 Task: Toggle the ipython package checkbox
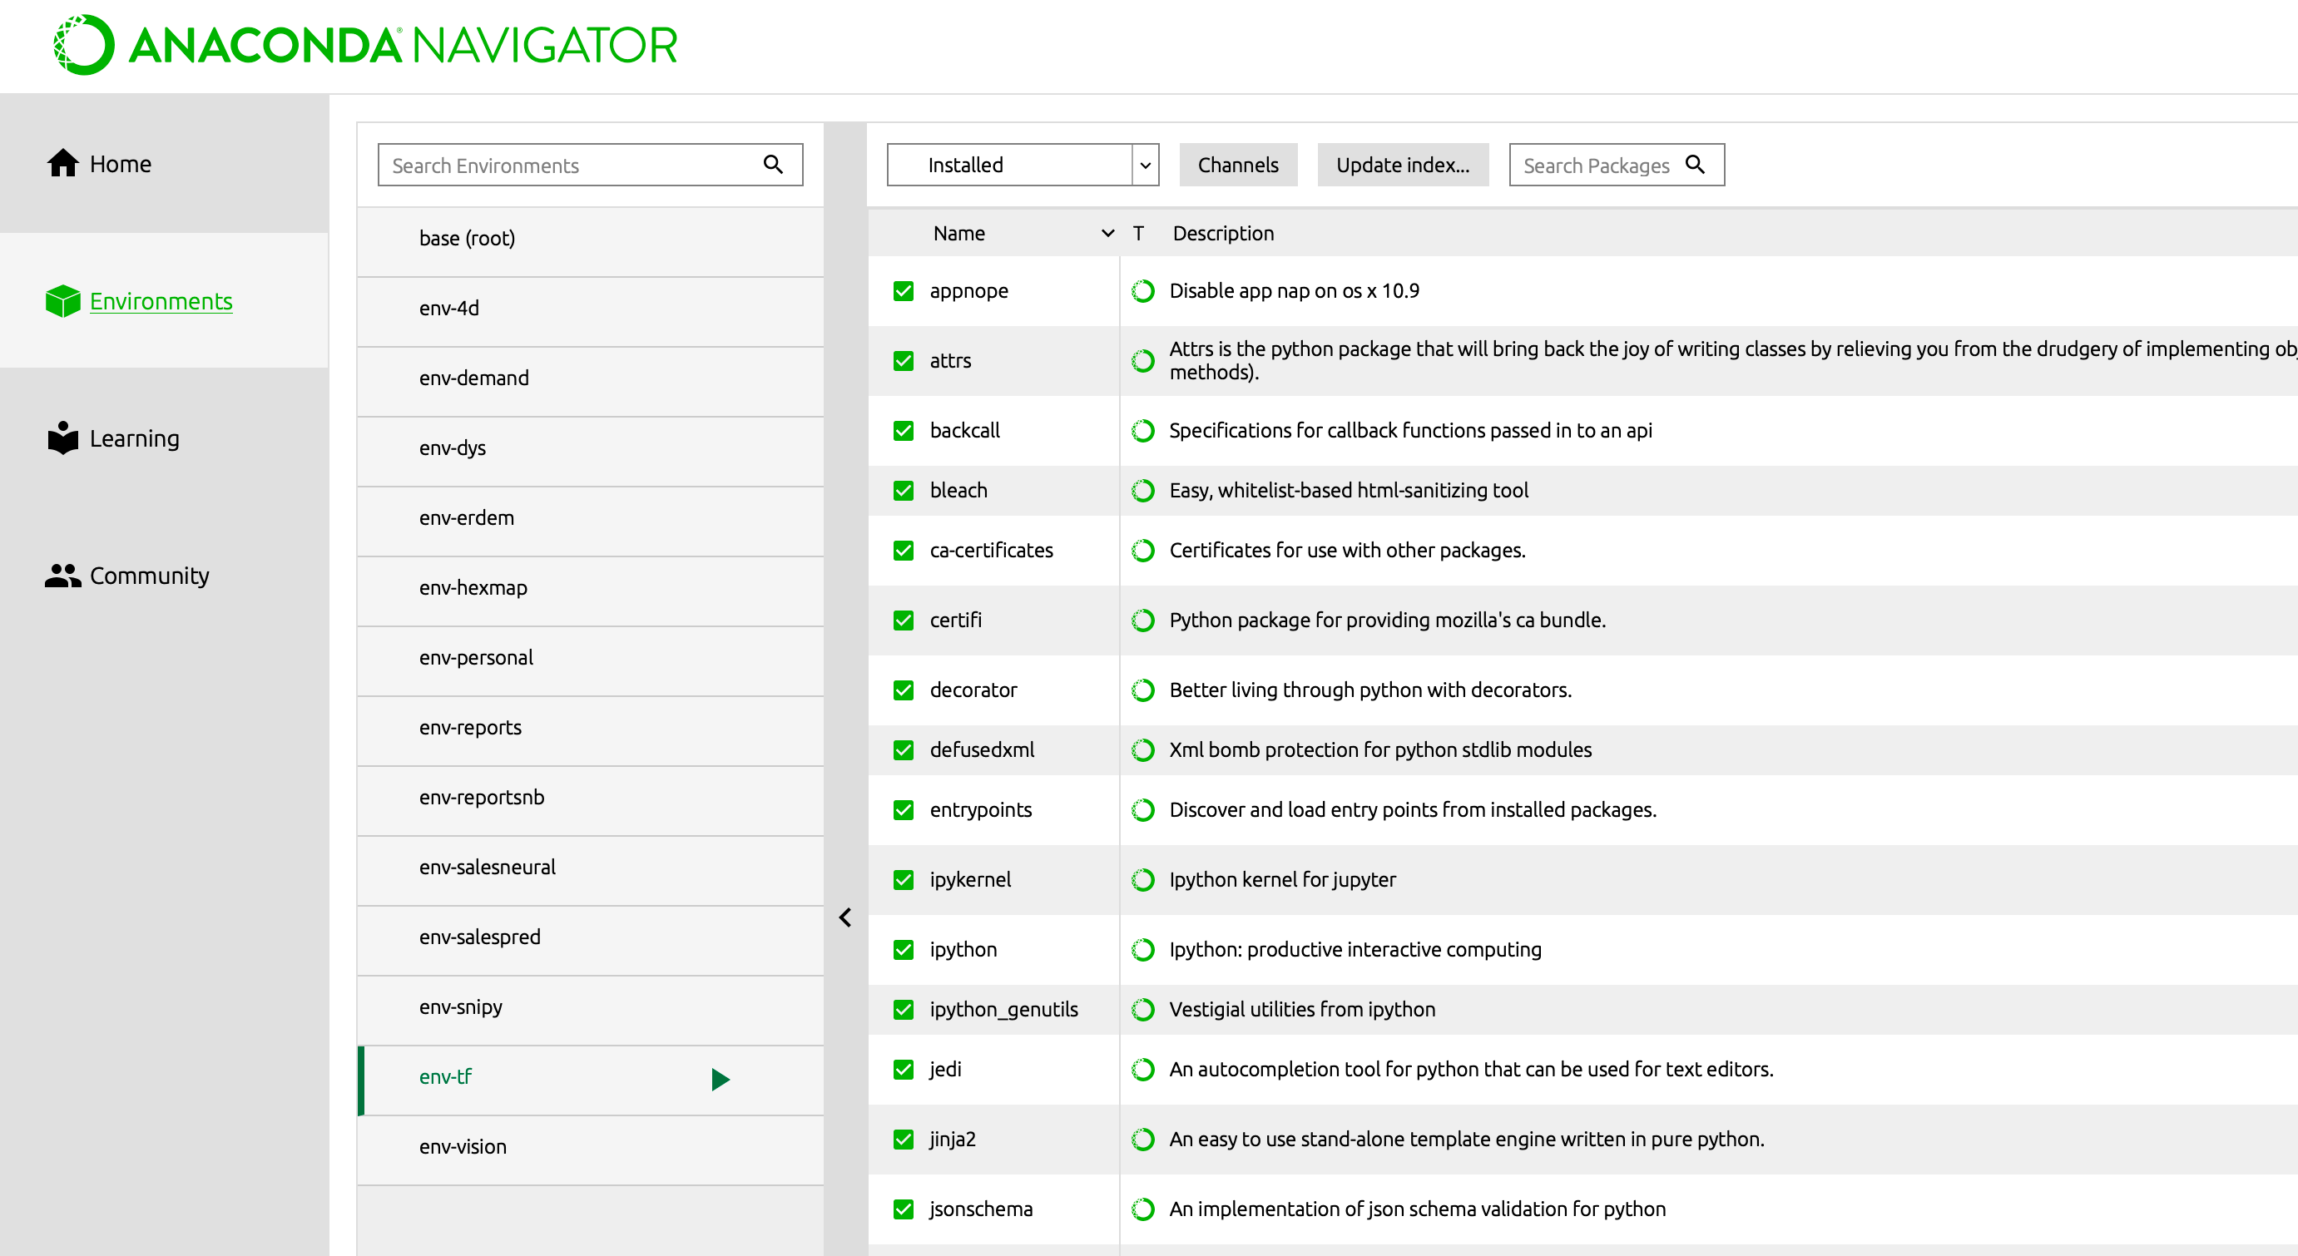pos(903,949)
